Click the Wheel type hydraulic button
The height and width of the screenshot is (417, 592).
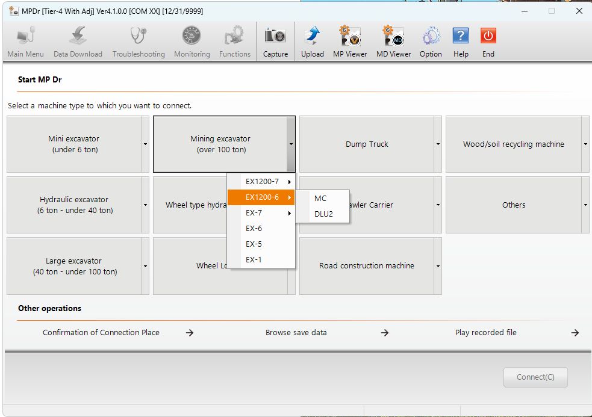190,205
